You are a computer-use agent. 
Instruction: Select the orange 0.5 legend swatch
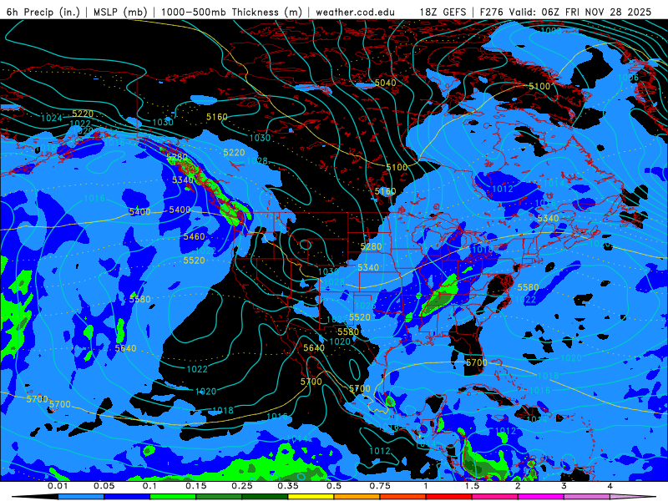(357, 497)
